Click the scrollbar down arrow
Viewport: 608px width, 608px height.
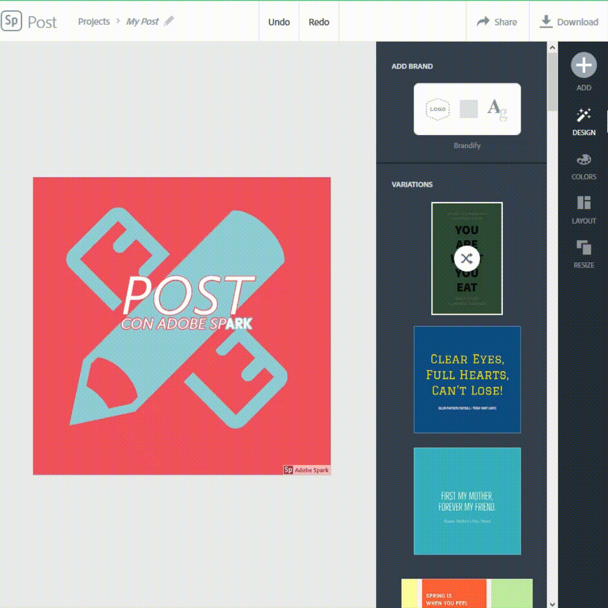[x=552, y=603]
